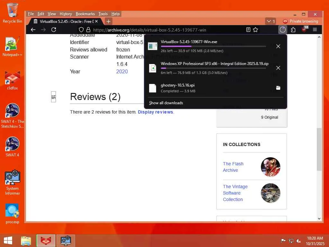Image resolution: width=329 pixels, height=247 pixels.
Task: Open the Help menu
Action: pyautogui.click(x=115, y=14)
